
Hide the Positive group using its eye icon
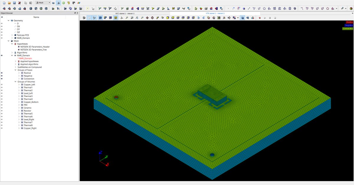click(2, 73)
